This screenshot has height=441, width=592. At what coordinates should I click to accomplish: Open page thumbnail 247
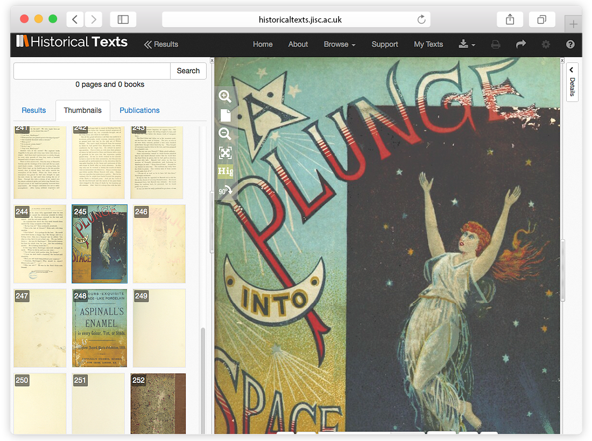[40, 328]
